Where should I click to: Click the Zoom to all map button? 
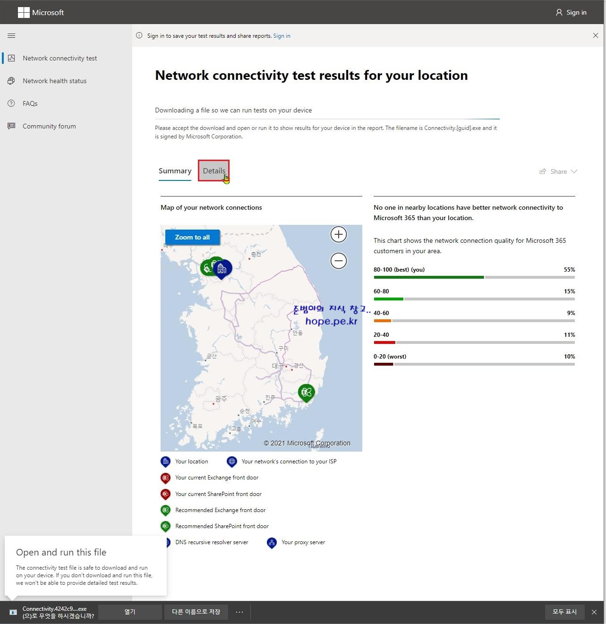[x=192, y=237]
